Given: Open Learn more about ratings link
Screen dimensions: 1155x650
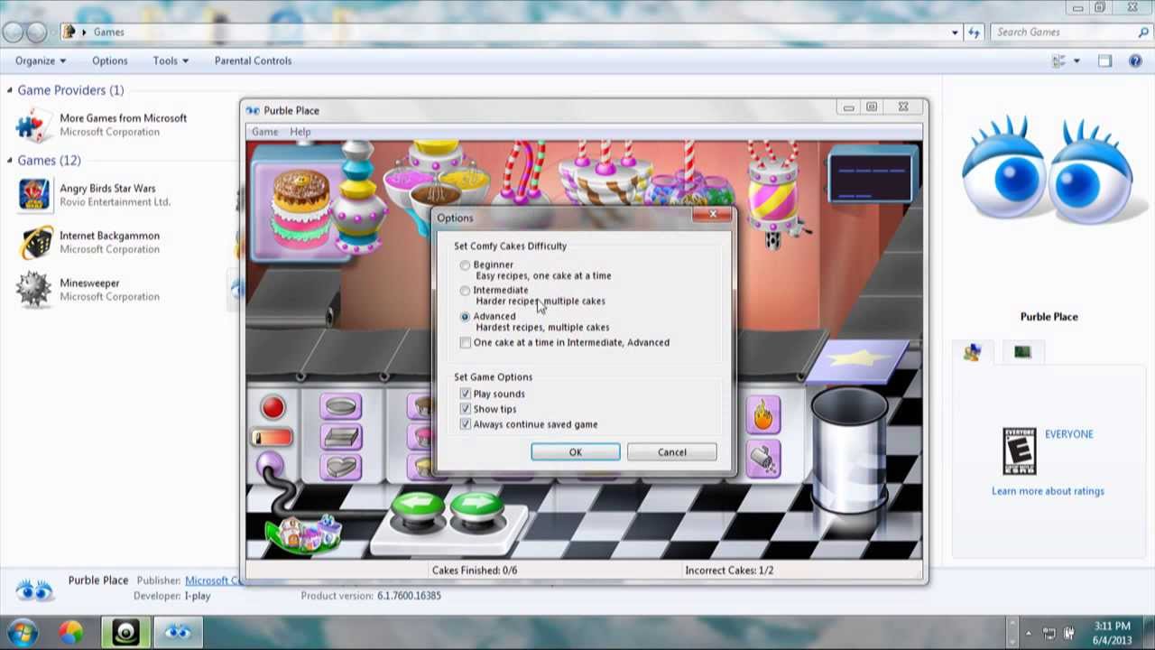Looking at the screenshot, I should tap(1048, 491).
